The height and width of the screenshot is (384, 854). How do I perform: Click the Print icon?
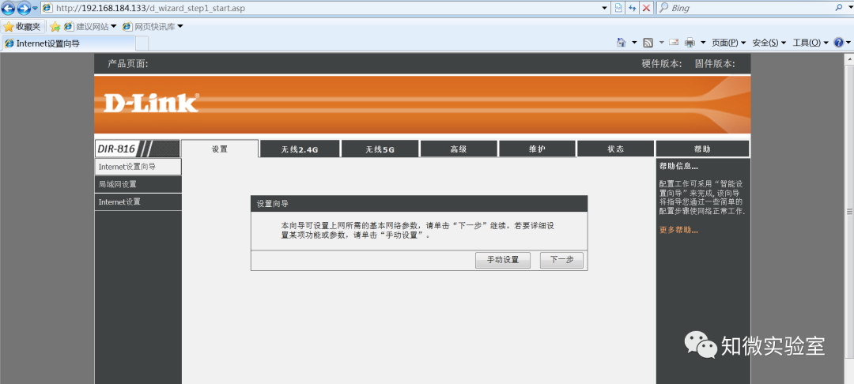click(690, 43)
